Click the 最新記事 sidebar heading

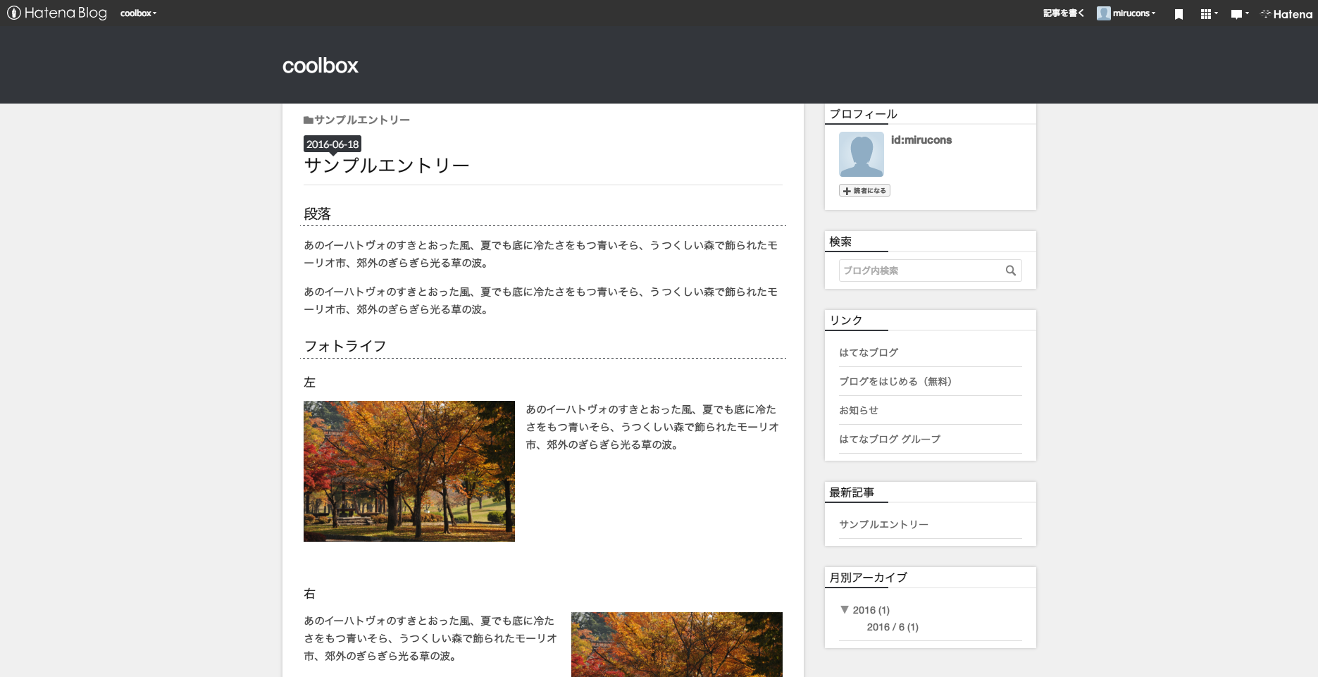point(852,492)
